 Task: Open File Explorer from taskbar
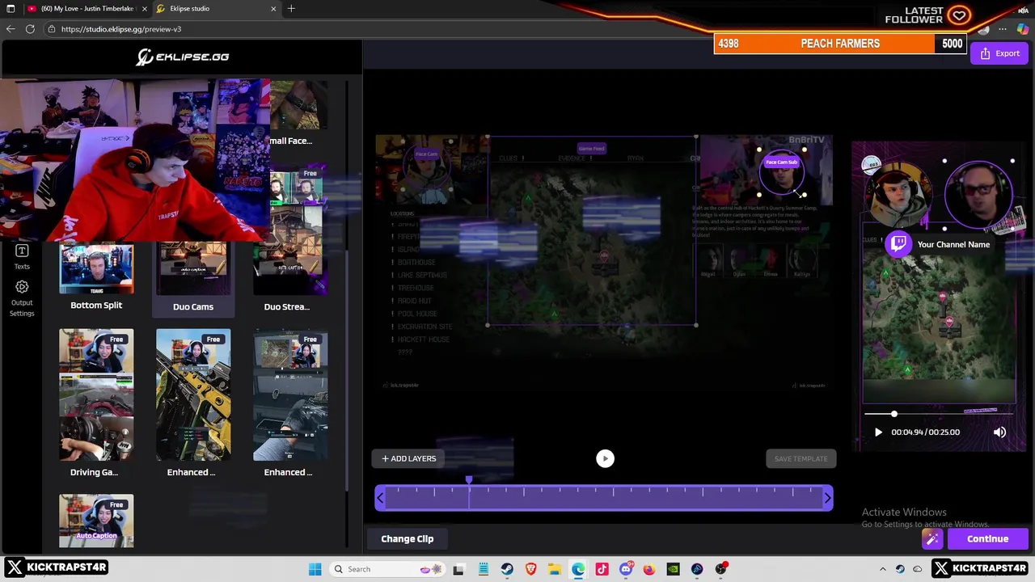coord(555,569)
